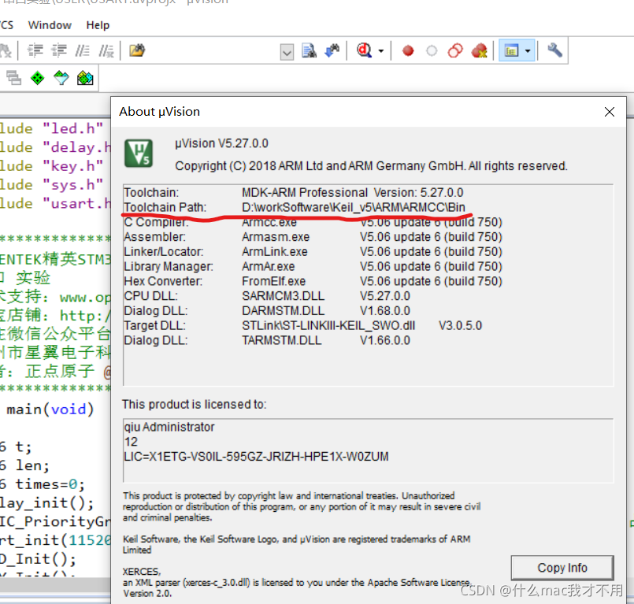Viewport: 634px width, 604px height.
Task: Click 'STLink\ST-LINKIII-KEIL_SWO.dll' target DLL entry
Action: pyautogui.click(x=328, y=326)
